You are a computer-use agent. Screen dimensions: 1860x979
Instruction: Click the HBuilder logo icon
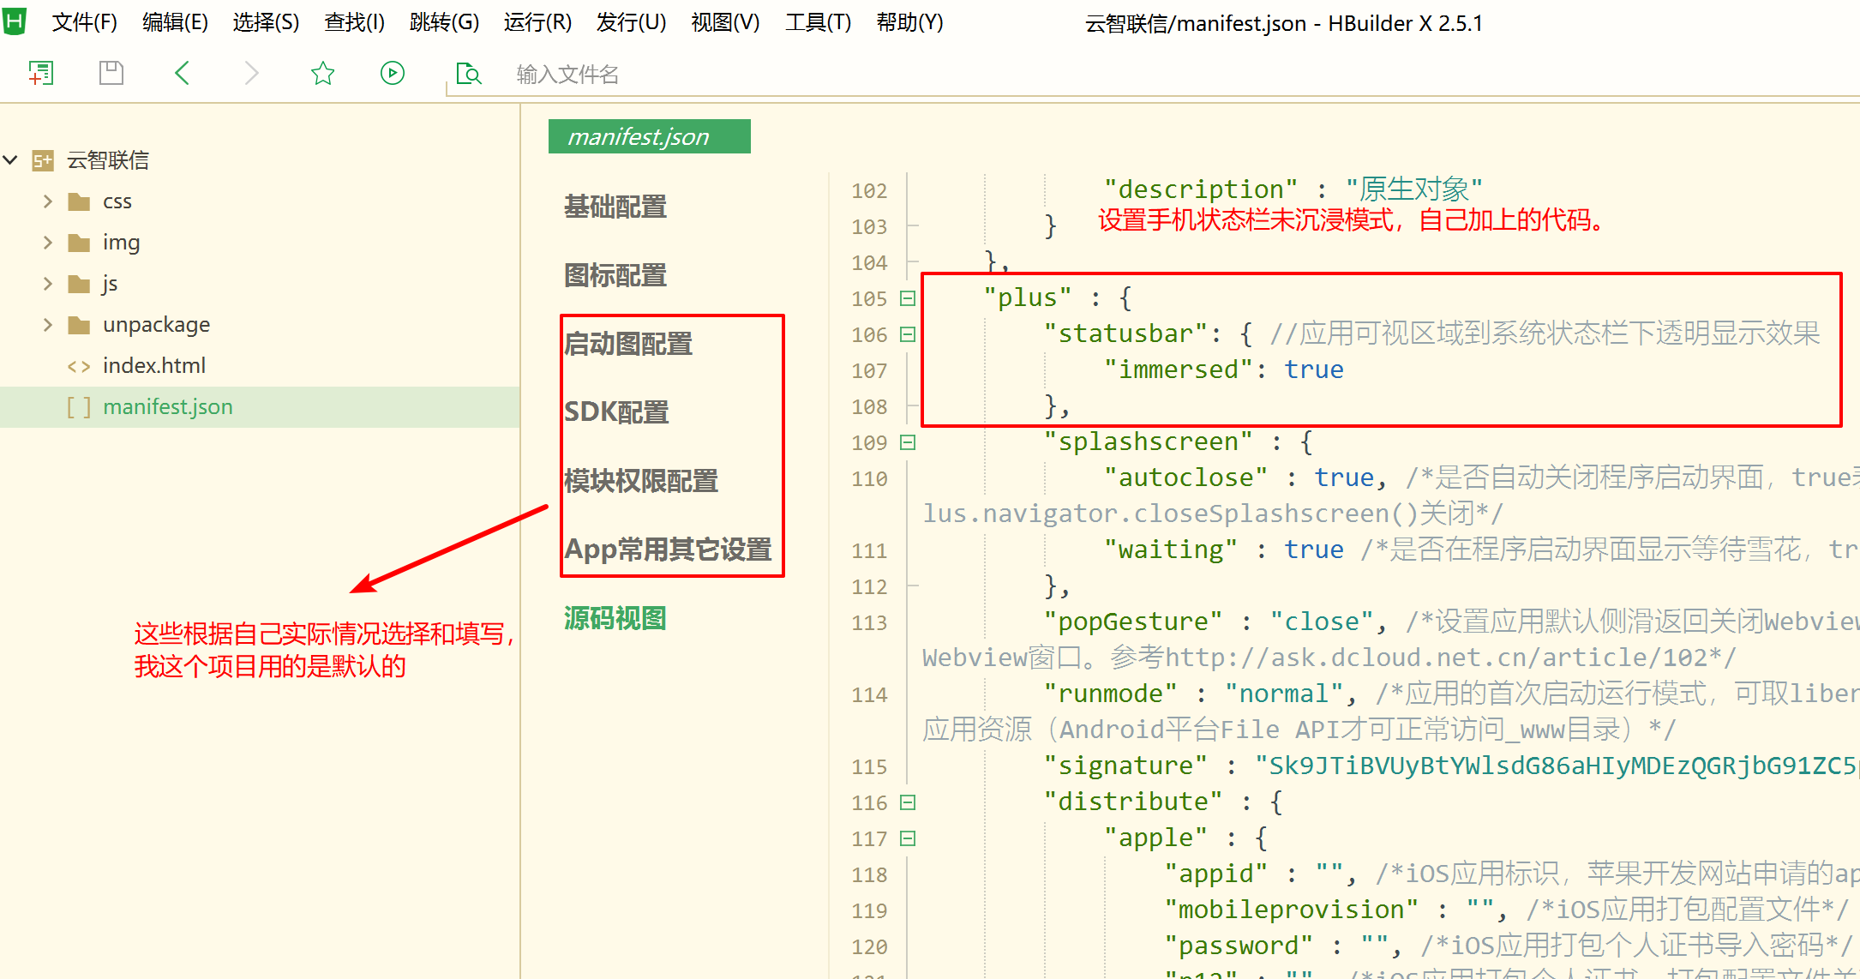pyautogui.click(x=15, y=21)
